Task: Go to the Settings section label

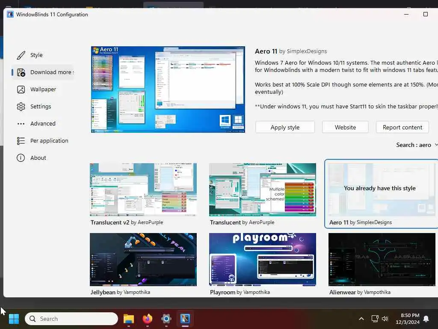Action: [x=41, y=107]
